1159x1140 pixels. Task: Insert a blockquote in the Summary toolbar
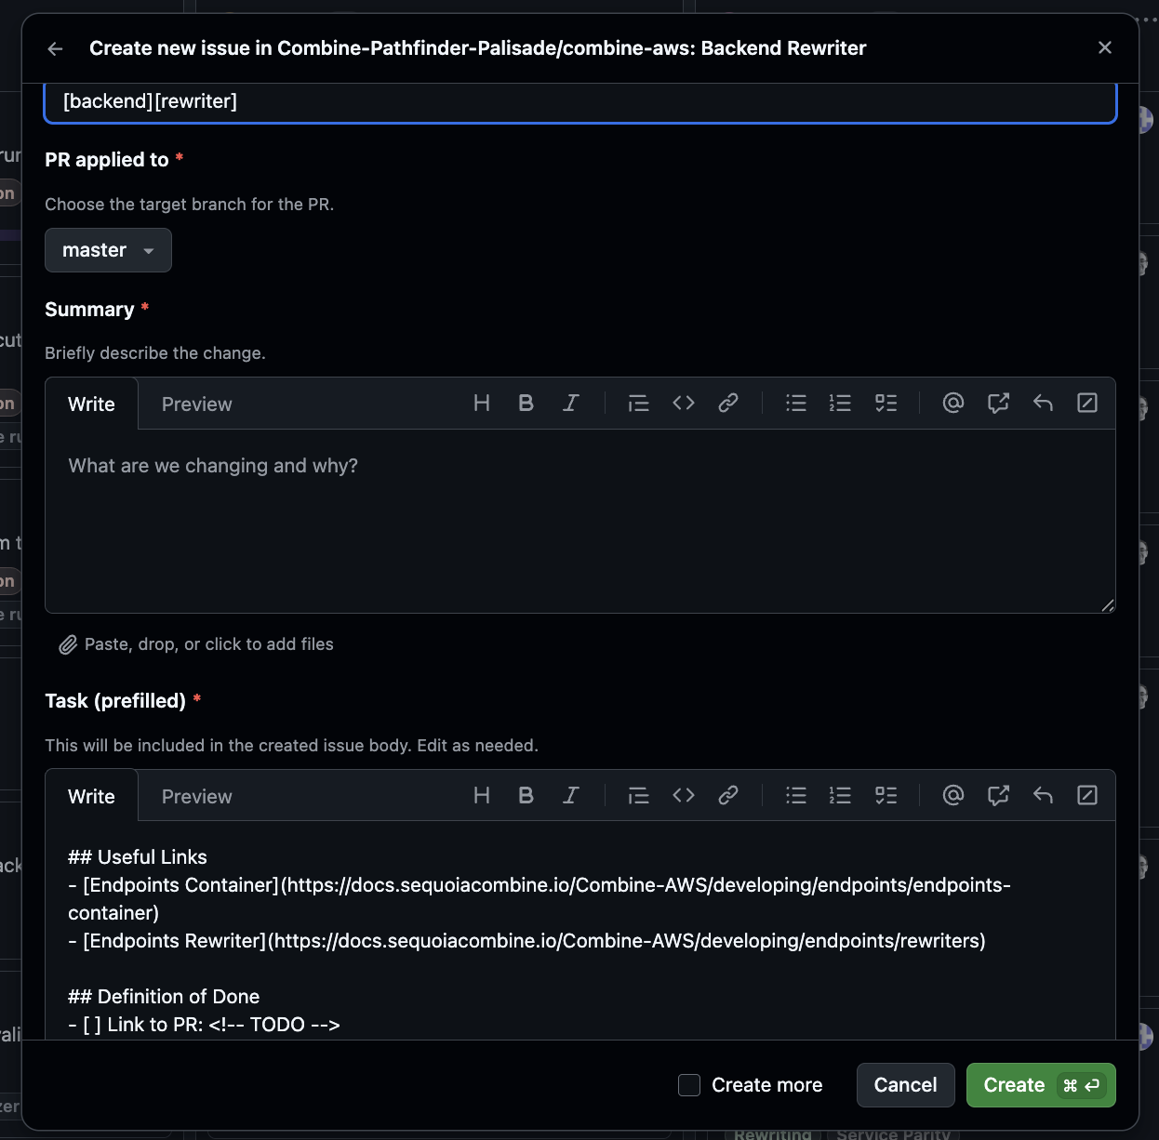(x=638, y=403)
